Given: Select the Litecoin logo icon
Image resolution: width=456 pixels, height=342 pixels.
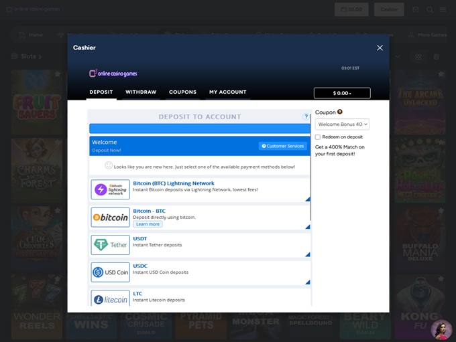Looking at the screenshot, I should [111, 299].
